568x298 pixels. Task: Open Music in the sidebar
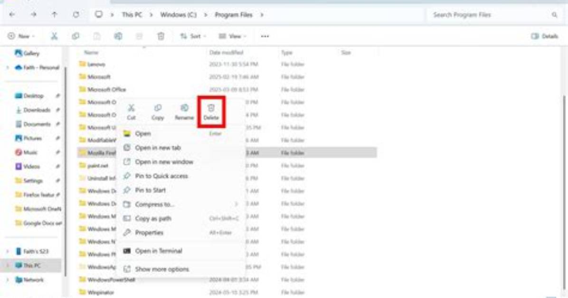26,152
